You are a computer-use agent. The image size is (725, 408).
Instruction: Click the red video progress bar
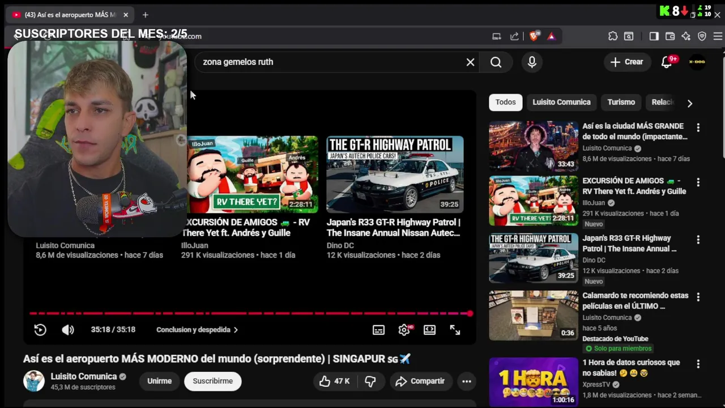[x=249, y=313]
